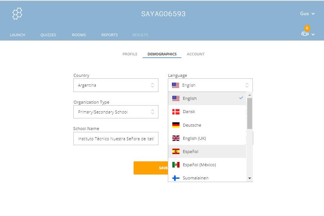The height and width of the screenshot is (216, 324).
Task: Click the dimmed Results nav item
Action: tap(140, 35)
